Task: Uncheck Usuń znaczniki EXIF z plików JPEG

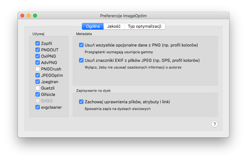Action: (81, 60)
